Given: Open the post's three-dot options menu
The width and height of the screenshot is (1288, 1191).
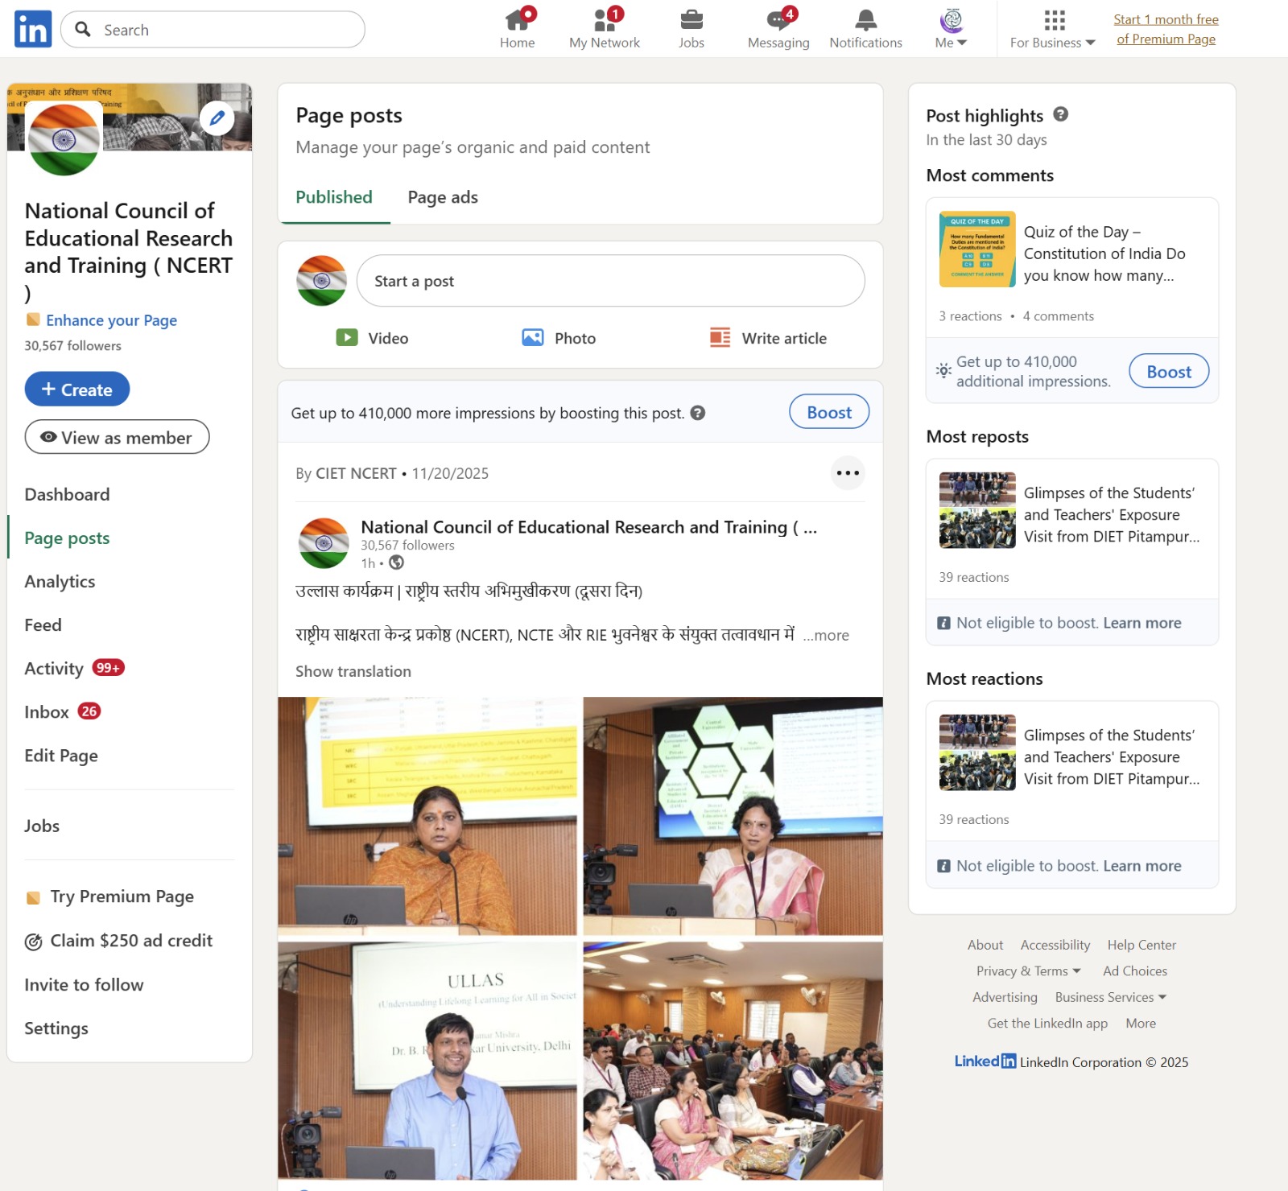Looking at the screenshot, I should click(848, 473).
